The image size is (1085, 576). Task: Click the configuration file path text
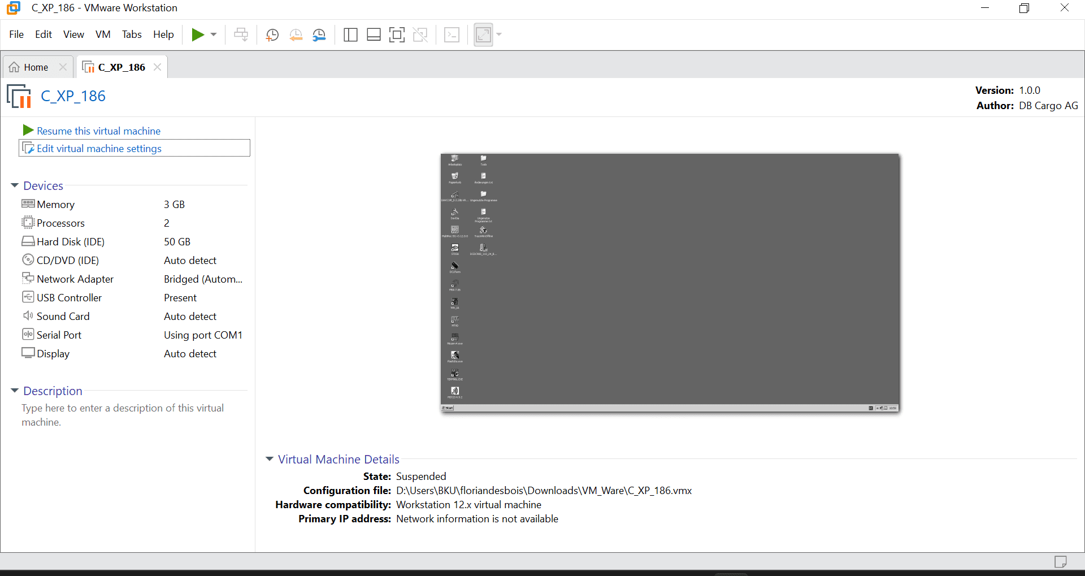(x=544, y=491)
